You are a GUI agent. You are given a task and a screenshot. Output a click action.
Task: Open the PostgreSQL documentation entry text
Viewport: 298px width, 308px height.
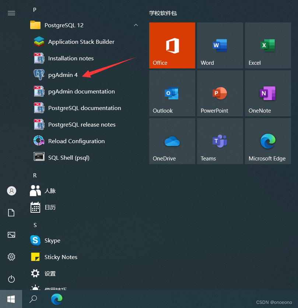click(84, 108)
